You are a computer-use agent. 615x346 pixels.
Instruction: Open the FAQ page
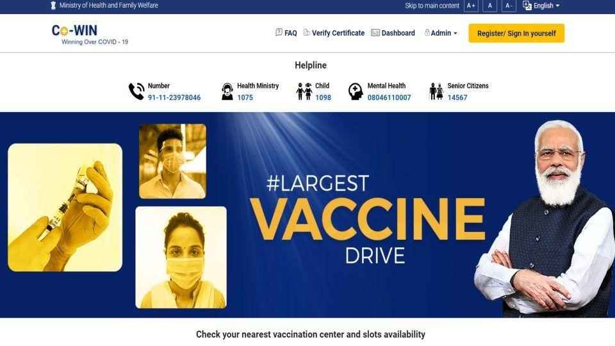point(286,33)
